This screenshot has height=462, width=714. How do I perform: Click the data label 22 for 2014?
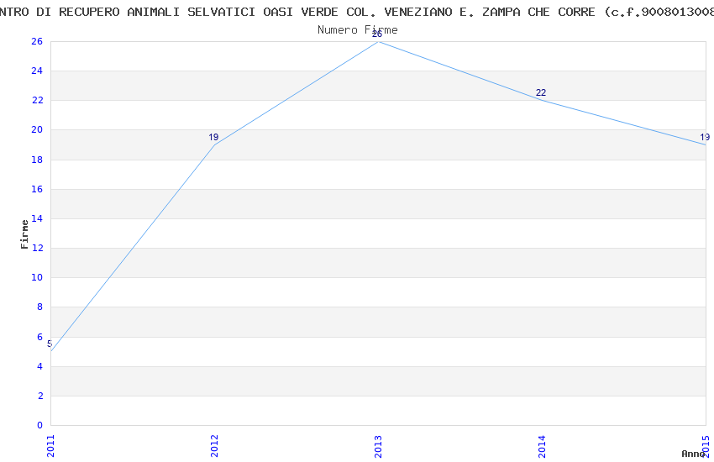pos(540,92)
